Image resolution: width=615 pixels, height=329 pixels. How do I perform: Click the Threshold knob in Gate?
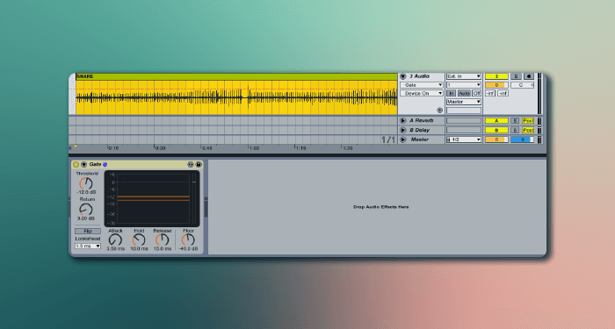point(86,183)
